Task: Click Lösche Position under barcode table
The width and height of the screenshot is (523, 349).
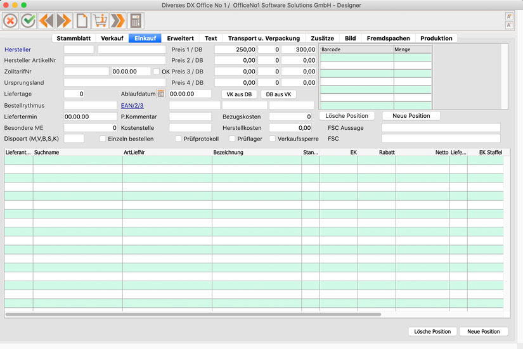Action: point(347,116)
